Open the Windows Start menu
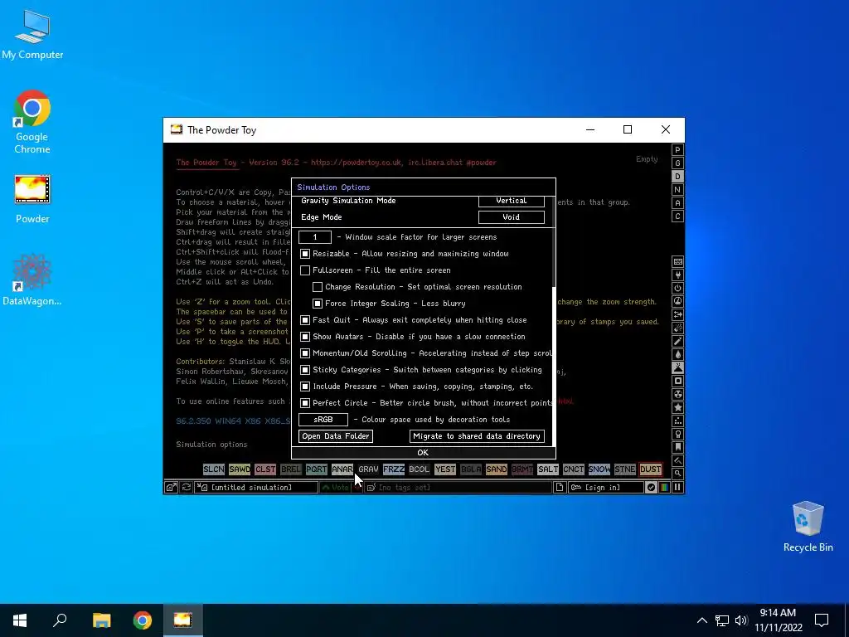The height and width of the screenshot is (637, 849). (x=20, y=620)
